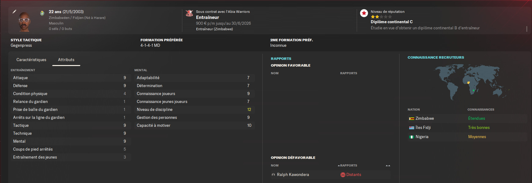Open the Abia Warriors club crest
The height and width of the screenshot is (183, 532).
pyautogui.click(x=189, y=13)
